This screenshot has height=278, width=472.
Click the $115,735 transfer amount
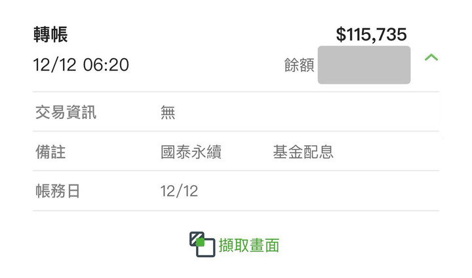click(371, 34)
